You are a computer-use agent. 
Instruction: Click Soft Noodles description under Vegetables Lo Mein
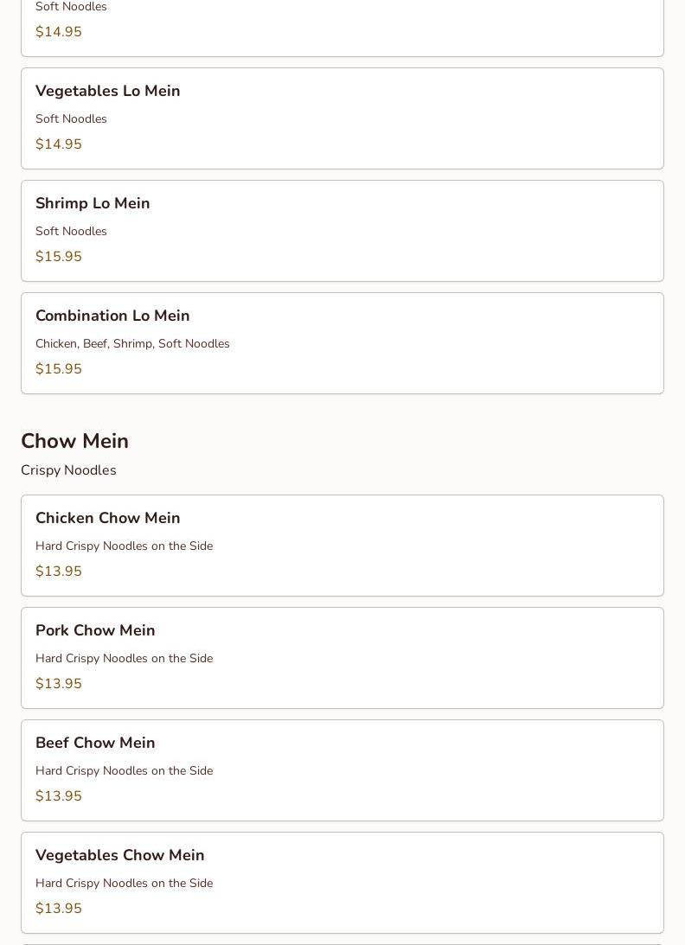pyautogui.click(x=71, y=118)
